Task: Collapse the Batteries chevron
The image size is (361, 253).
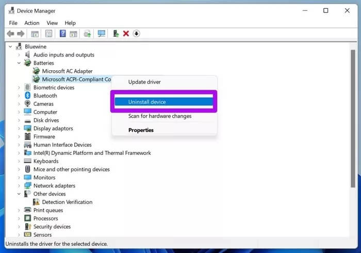Action: pos(19,63)
